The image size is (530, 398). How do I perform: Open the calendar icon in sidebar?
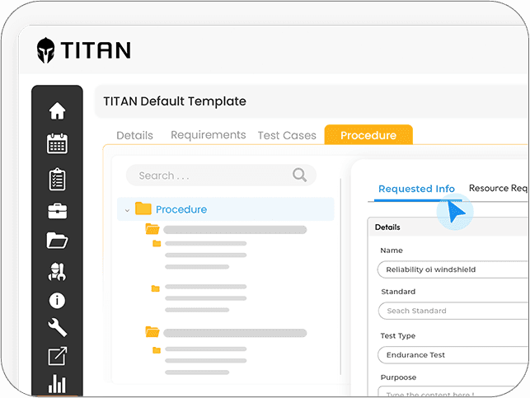tap(57, 143)
